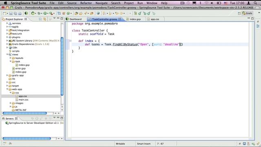Maximize the Servers panel
Viewport: 261px width, 147px height.
pos(62,118)
